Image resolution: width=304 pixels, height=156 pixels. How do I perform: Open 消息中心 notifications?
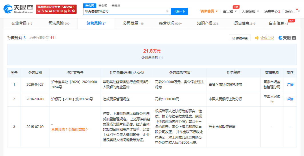pyautogui.click(x=272, y=11)
